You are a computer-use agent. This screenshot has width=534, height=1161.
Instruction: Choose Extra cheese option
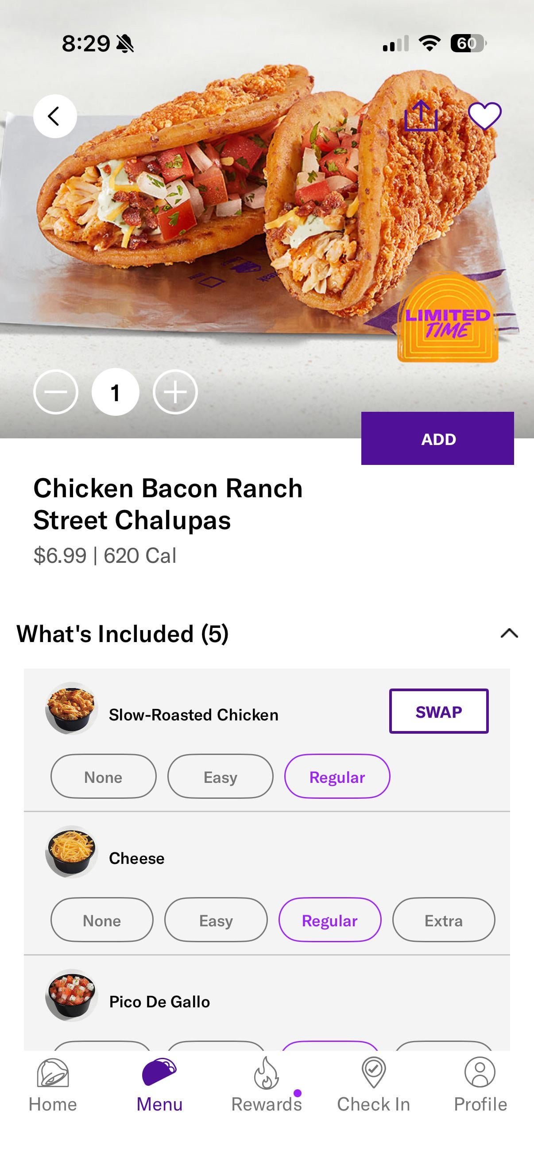click(x=443, y=920)
